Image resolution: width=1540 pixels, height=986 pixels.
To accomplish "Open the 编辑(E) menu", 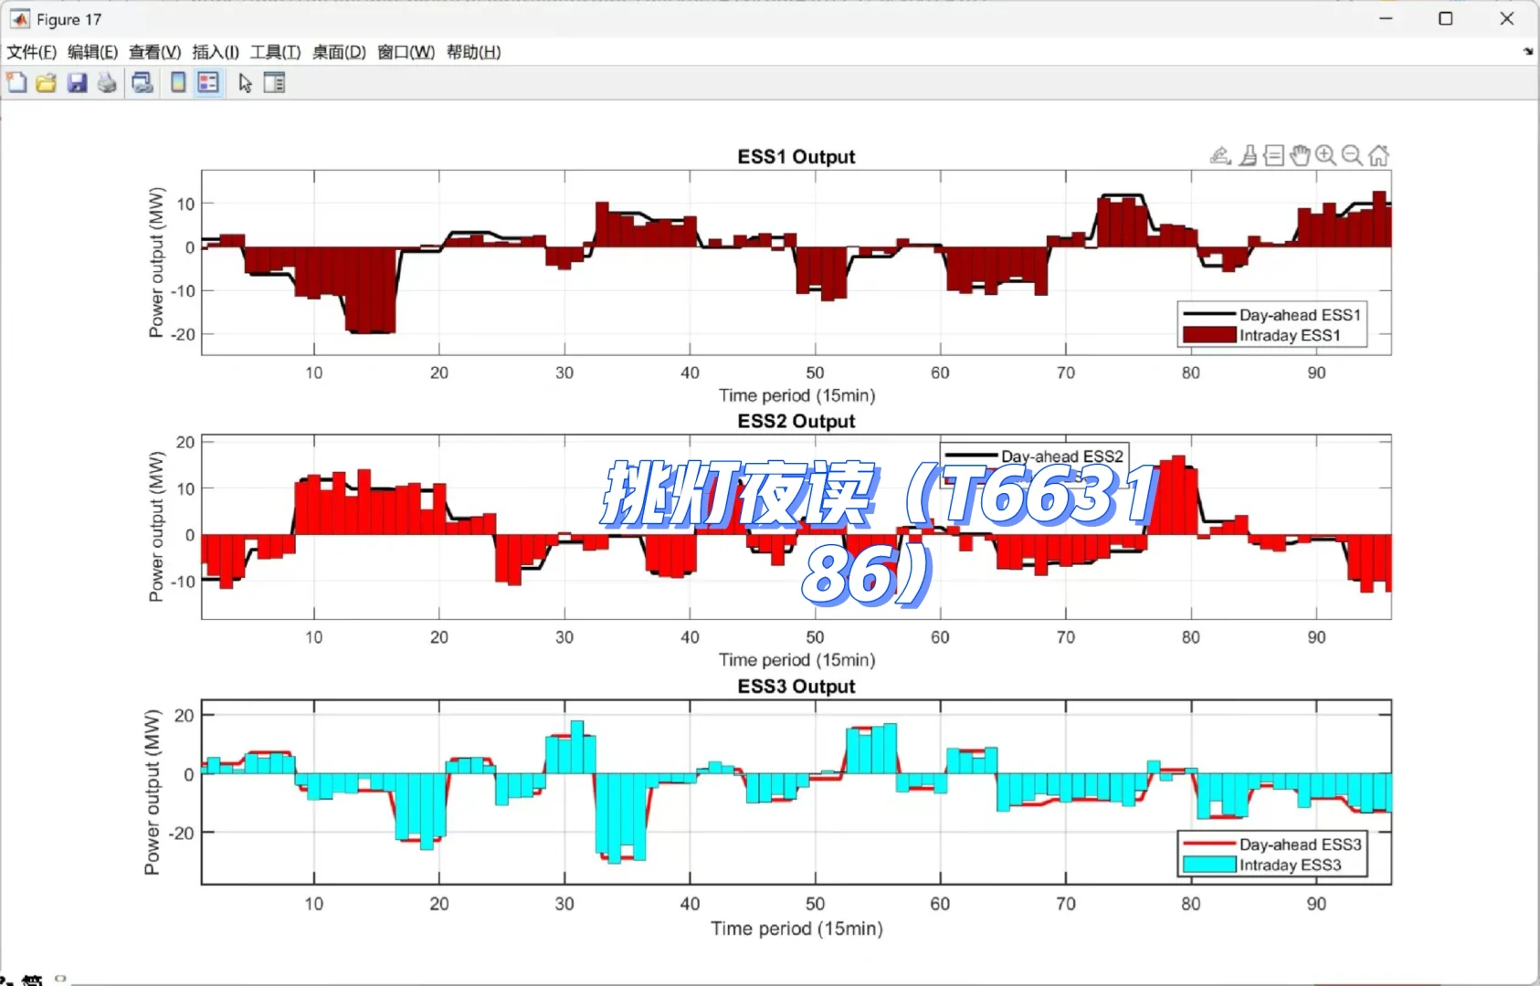I will [93, 52].
